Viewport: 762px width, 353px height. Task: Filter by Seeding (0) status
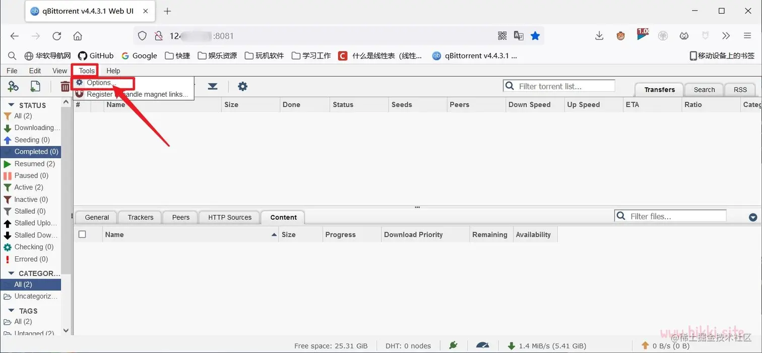[x=31, y=139]
